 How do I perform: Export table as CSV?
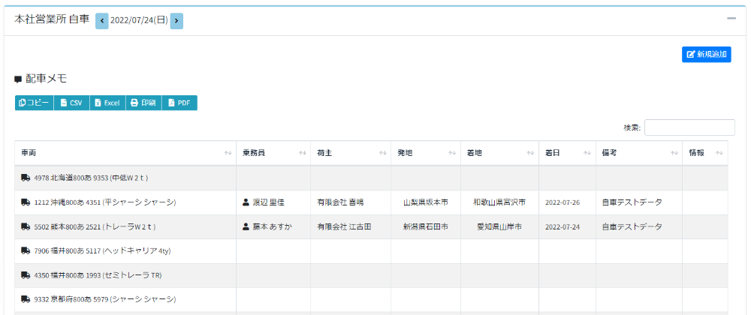(x=71, y=103)
